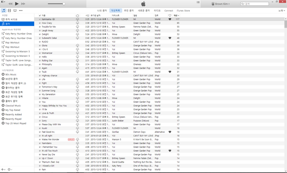The image size is (287, 173).
Task: Toggle the Feel Good Inc. checkbox
Action: (x=40, y=132)
